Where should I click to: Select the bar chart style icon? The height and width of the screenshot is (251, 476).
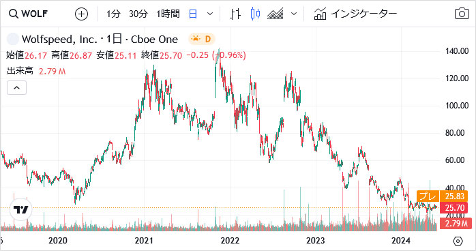click(x=235, y=14)
